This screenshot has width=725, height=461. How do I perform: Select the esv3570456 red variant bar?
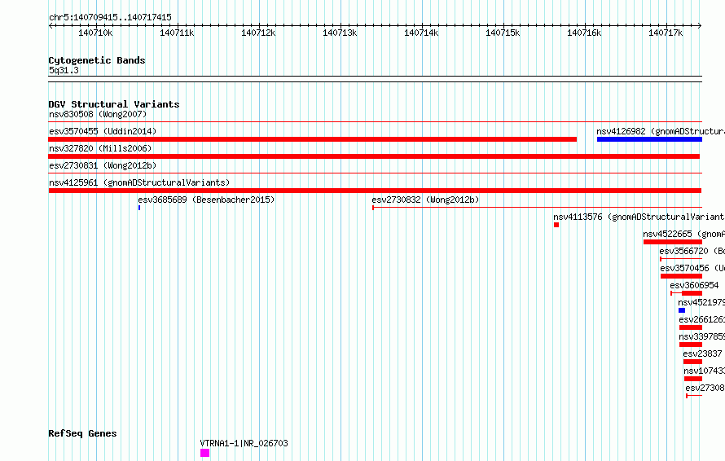[681, 276]
